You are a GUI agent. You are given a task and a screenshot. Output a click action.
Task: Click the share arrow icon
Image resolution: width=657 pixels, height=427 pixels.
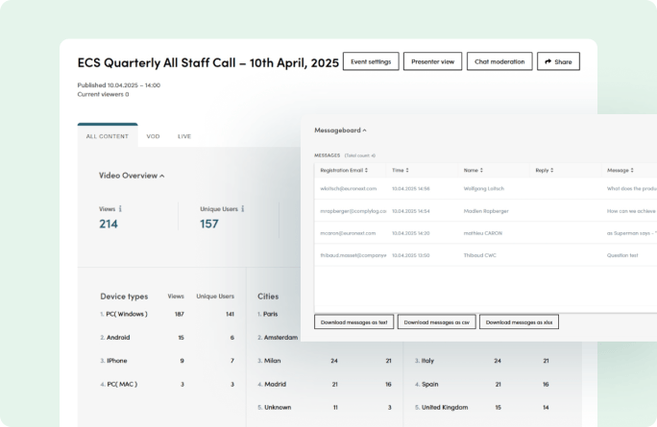click(x=547, y=61)
